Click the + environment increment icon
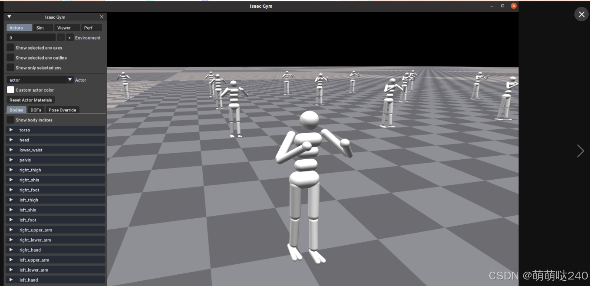The height and width of the screenshot is (286, 590). pyautogui.click(x=69, y=38)
